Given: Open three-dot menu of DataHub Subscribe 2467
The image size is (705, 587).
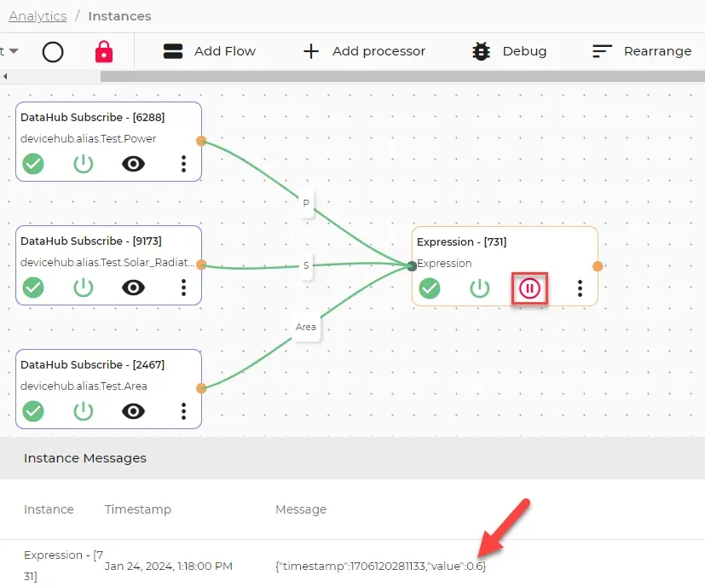Looking at the screenshot, I should point(183,411).
